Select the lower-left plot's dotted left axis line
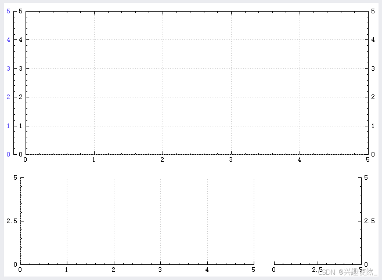This screenshot has height=280, width=382. click(x=21, y=221)
